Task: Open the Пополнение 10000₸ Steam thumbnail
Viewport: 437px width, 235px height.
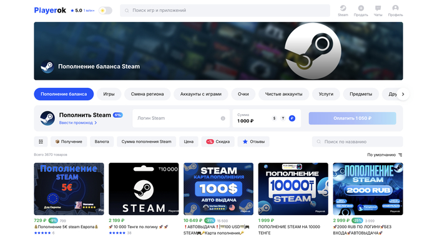Action: click(293, 189)
